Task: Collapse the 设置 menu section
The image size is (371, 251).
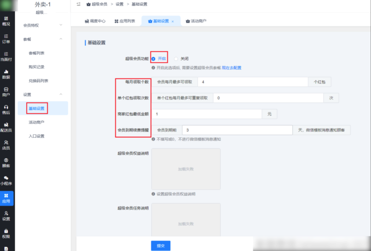Action: pos(61,94)
